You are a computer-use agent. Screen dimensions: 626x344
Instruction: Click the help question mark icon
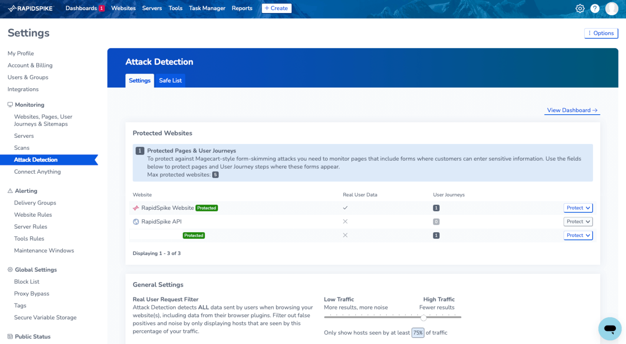click(595, 8)
